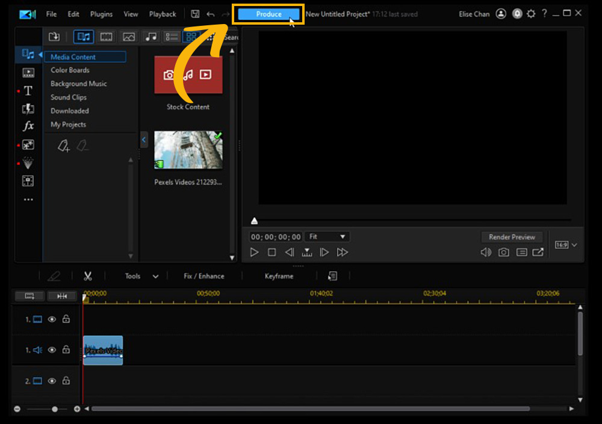Viewport: 602px width, 424px height.
Task: Mute the preview volume speaker icon
Action: tap(486, 253)
